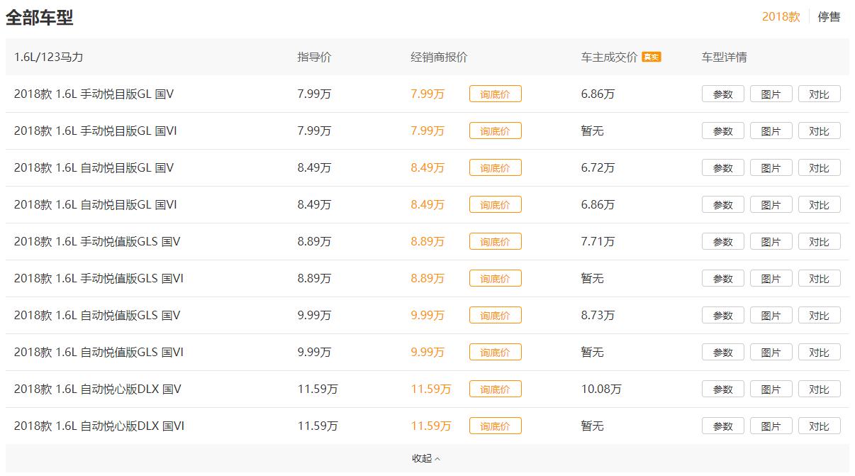Click 询底价 for 手动悦目版GL 国V
855x476 pixels.
[495, 94]
